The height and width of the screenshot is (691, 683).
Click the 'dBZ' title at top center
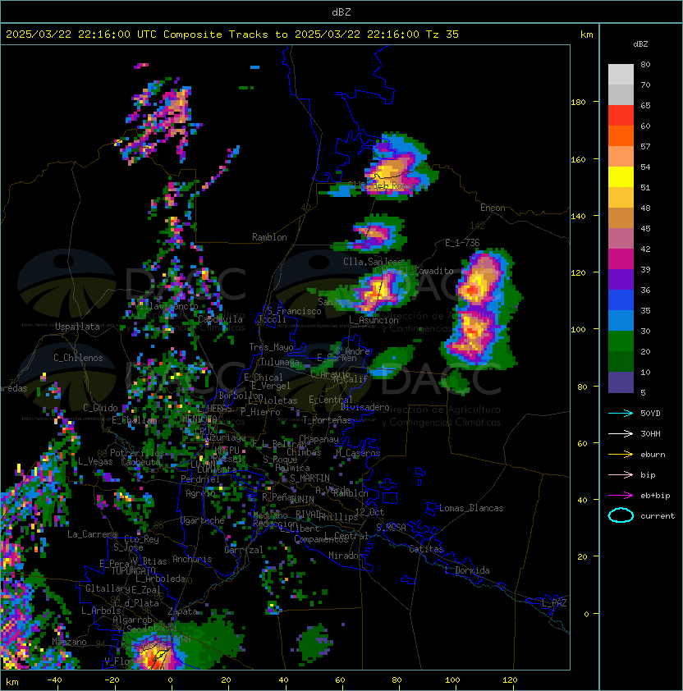click(341, 11)
